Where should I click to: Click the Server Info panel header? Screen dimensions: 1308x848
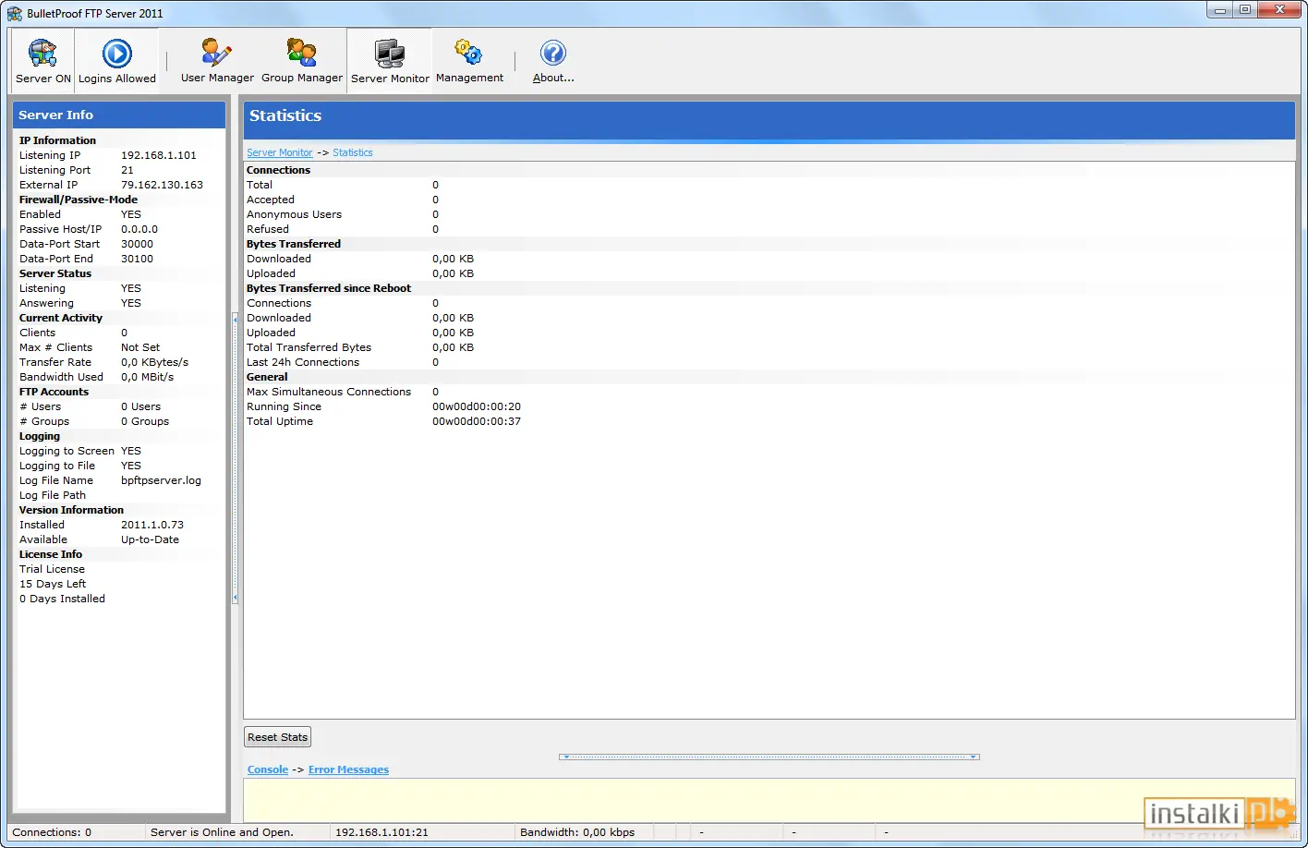coord(119,115)
